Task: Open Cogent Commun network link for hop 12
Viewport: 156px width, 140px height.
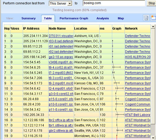Action: tap(138, 99)
